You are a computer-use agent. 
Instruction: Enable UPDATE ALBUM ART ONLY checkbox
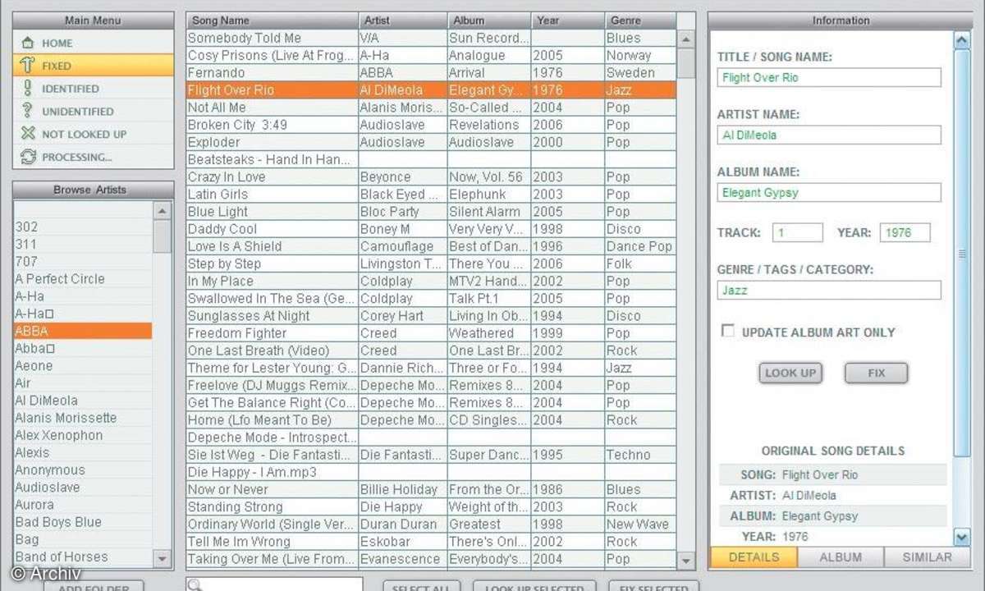pyautogui.click(x=727, y=331)
